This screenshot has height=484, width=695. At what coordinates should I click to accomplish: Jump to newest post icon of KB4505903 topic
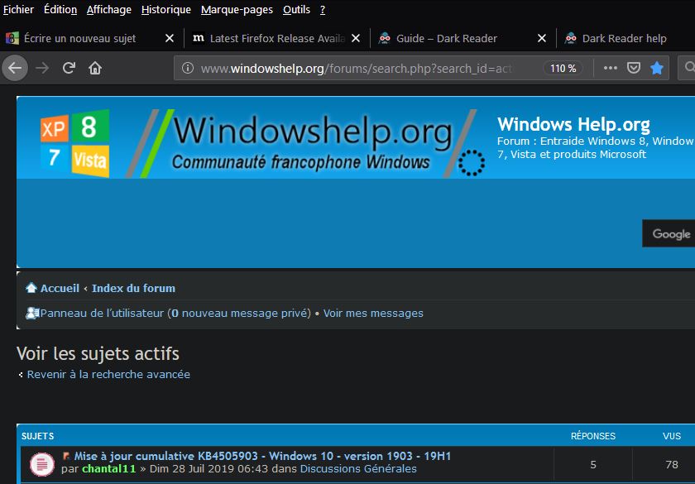click(x=66, y=456)
